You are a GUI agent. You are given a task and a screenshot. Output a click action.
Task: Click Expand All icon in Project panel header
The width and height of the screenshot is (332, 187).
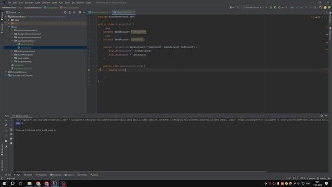(x=70, y=12)
